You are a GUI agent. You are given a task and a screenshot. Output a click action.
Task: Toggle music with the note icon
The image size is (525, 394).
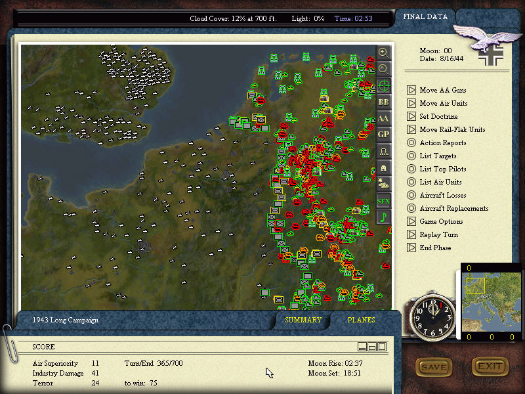tap(384, 217)
